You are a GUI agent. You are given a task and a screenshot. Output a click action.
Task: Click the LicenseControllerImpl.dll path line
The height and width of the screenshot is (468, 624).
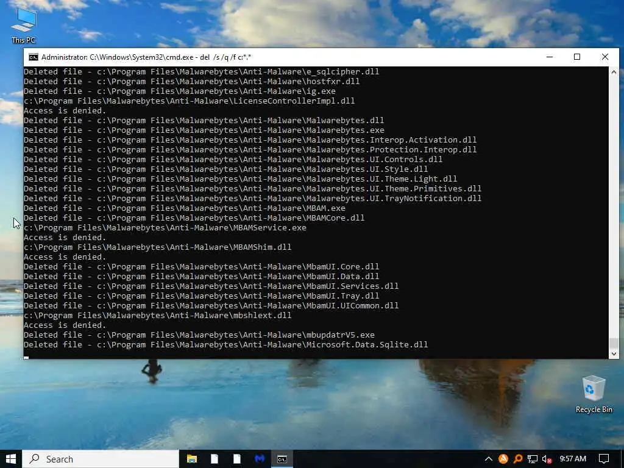click(x=189, y=101)
